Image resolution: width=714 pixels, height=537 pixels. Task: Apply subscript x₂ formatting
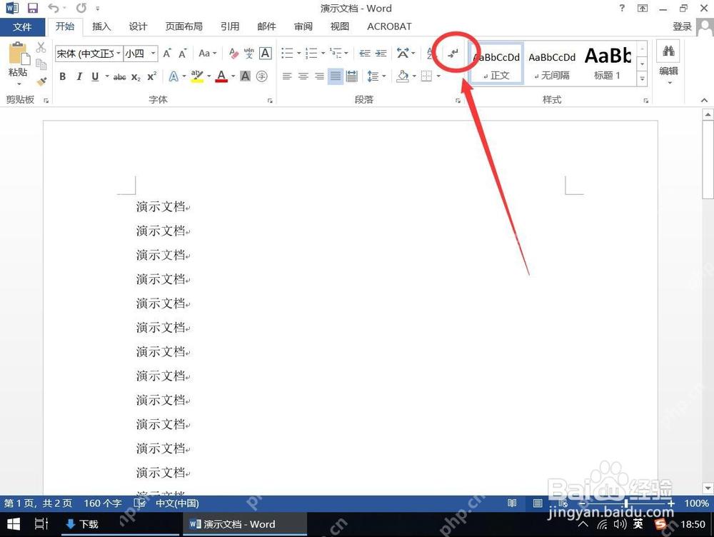click(136, 77)
